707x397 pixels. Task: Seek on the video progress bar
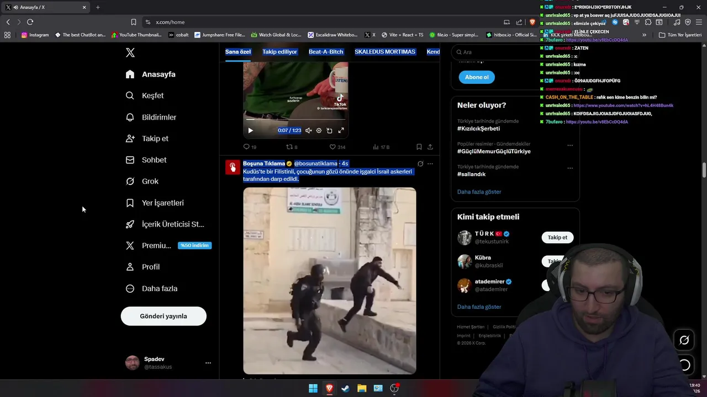(296, 119)
